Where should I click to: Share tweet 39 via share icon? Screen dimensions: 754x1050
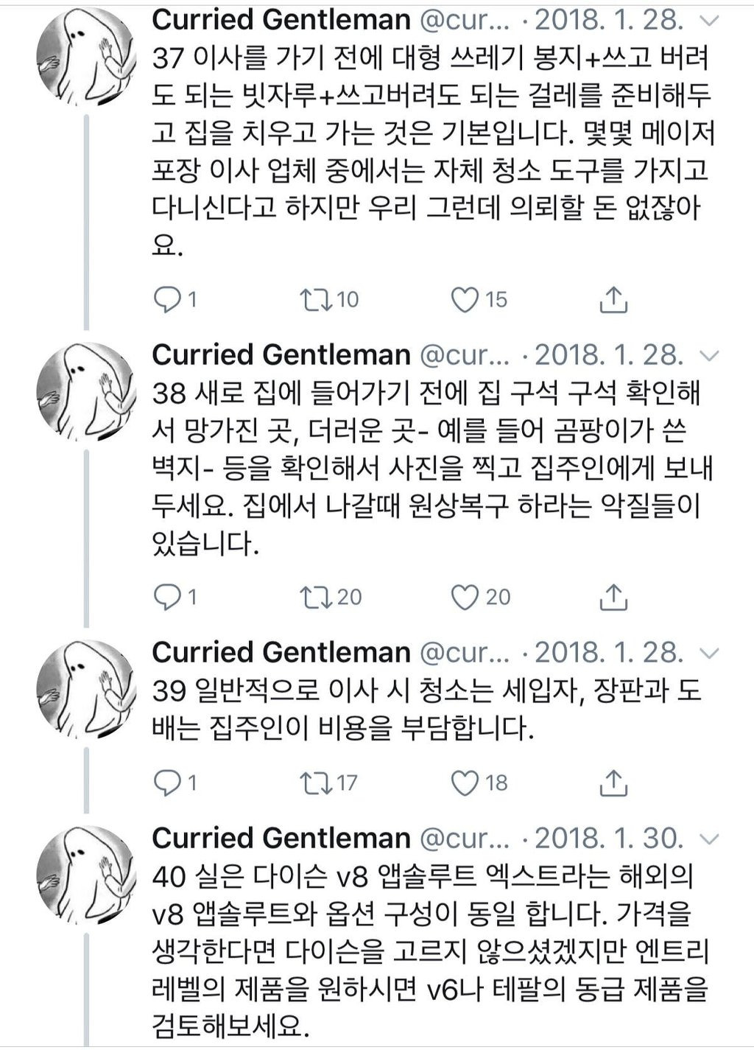point(613,783)
